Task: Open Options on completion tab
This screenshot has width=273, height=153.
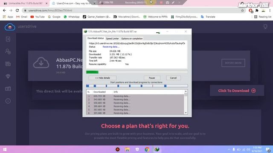Action: pyautogui.click(x=132, y=39)
